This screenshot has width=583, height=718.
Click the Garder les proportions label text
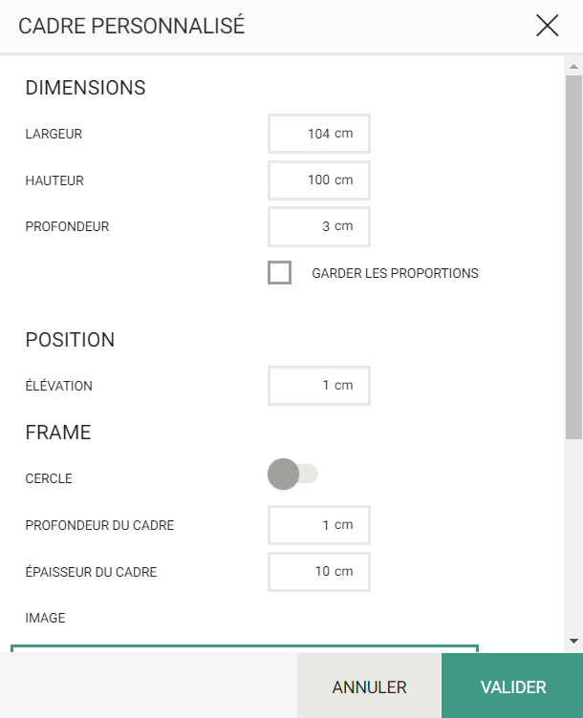click(x=395, y=273)
